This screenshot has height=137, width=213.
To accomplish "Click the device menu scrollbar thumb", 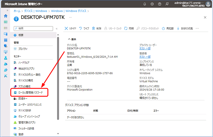I will pyautogui.click(x=58, y=78).
